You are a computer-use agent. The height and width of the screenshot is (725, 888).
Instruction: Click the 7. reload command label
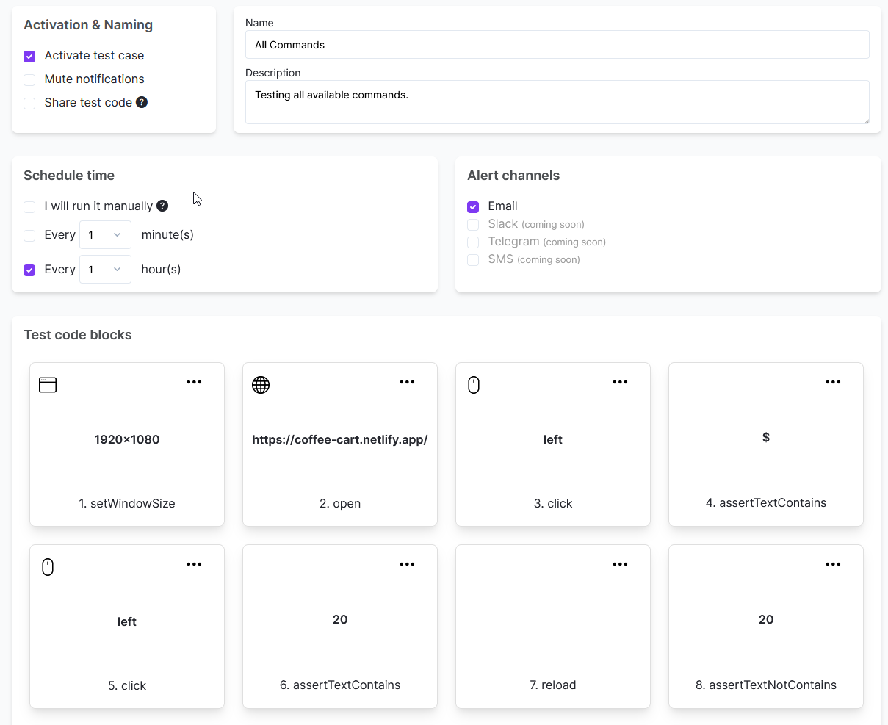[552, 685]
